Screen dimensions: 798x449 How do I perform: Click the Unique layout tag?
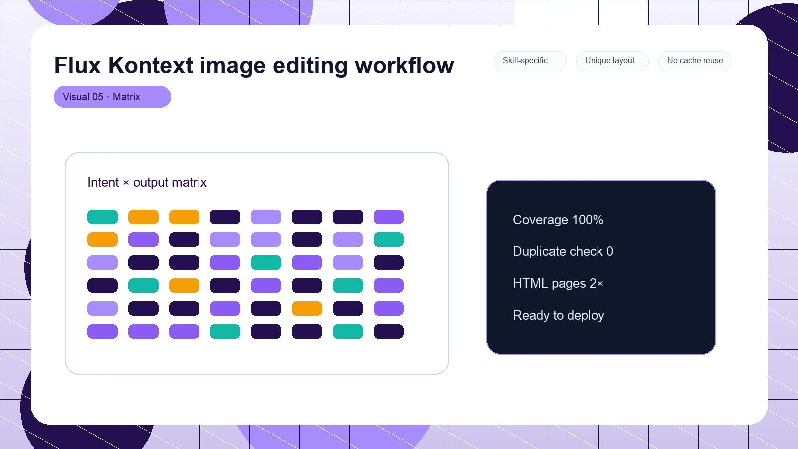[x=612, y=61]
